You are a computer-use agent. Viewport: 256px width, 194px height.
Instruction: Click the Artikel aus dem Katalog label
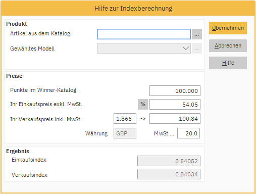click(x=40, y=33)
